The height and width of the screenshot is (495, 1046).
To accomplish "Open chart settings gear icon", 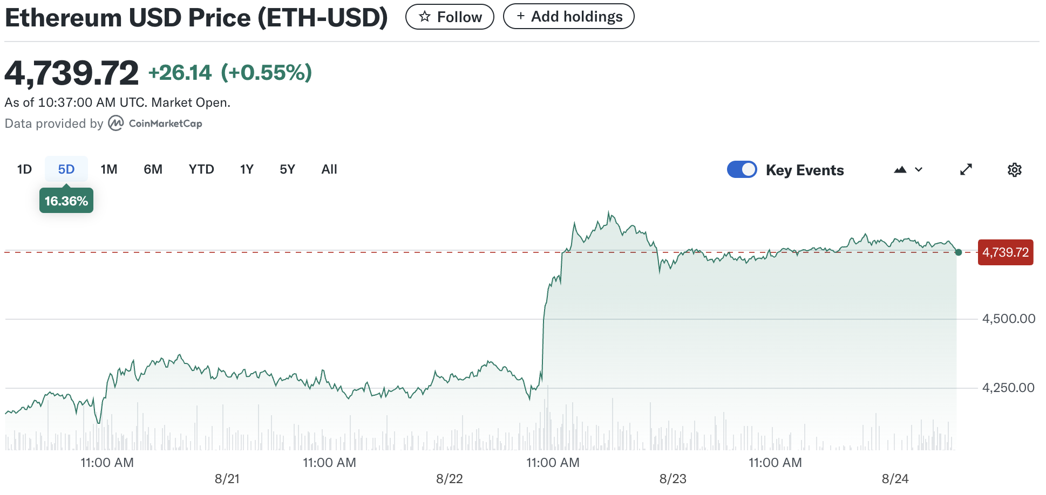I will (1014, 170).
